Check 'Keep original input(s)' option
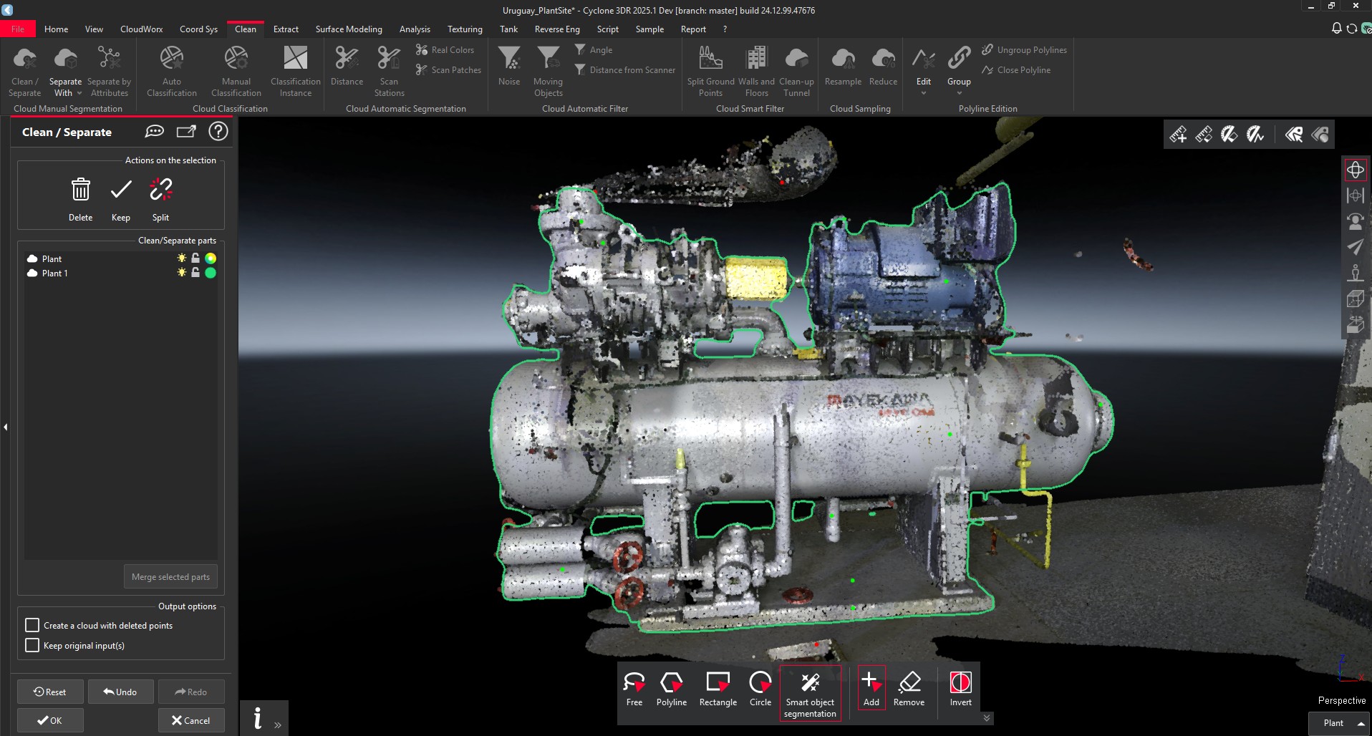 pos(32,645)
